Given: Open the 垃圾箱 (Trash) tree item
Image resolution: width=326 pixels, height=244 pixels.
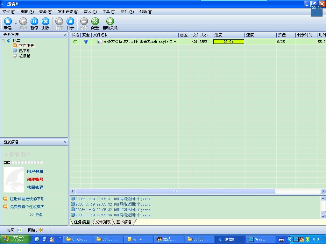Looking at the screenshot, I should click(x=25, y=56).
